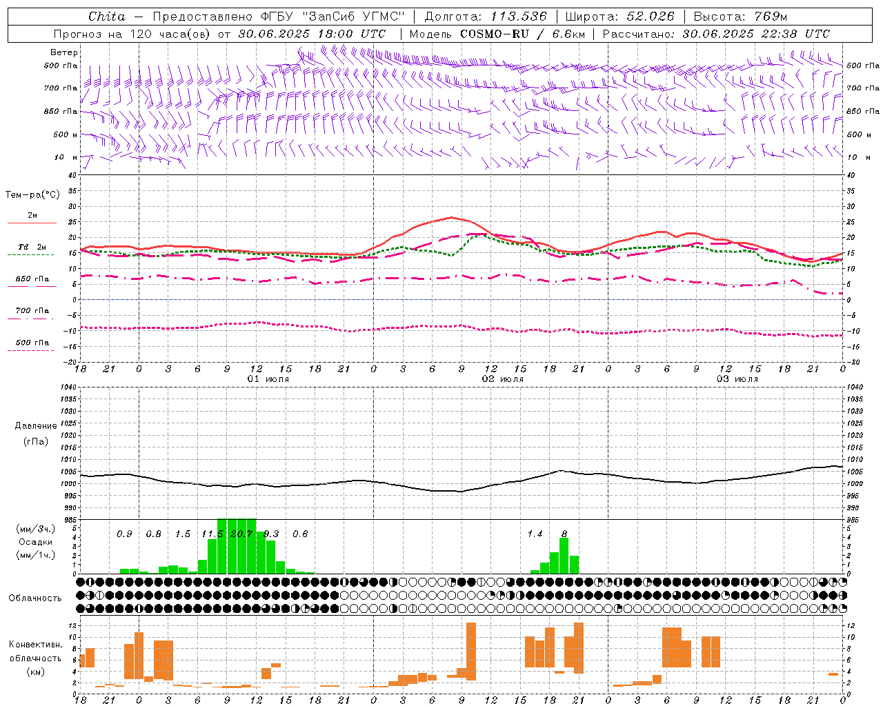Click the "Долгота: 113.536" header field

[486, 17]
